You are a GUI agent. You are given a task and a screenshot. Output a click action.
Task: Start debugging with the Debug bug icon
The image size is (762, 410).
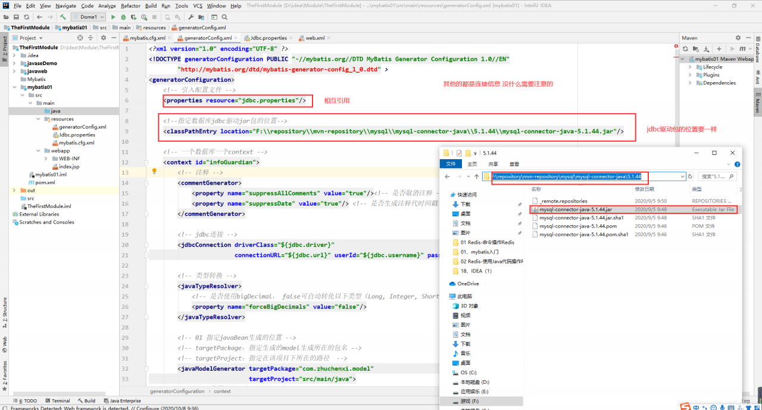(123, 17)
